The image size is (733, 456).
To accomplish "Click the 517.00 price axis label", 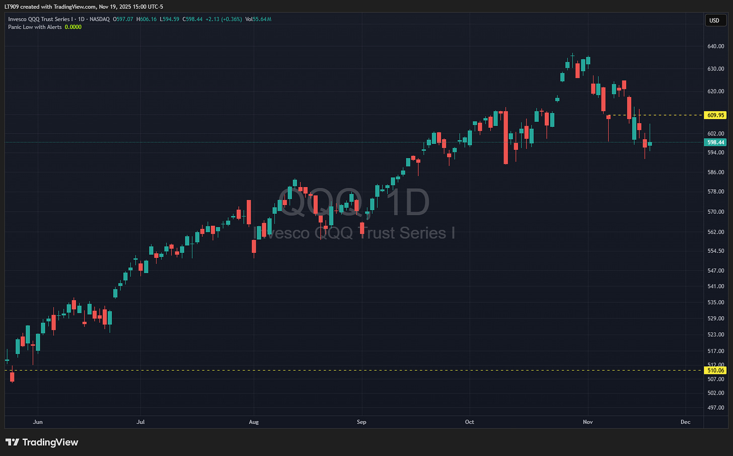I will 716,351.
